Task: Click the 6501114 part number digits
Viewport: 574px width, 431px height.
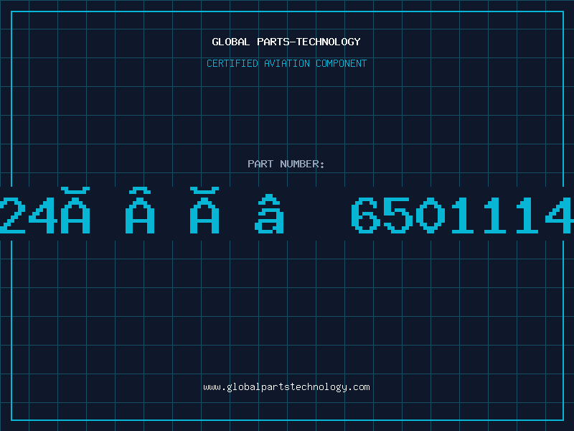Action: point(462,215)
